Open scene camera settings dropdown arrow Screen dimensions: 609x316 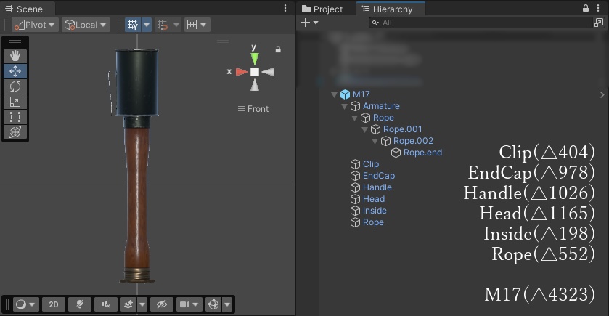196,304
